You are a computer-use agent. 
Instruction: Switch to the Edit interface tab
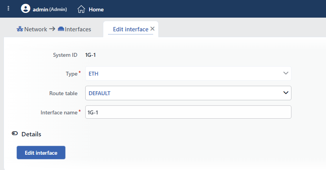[130, 29]
